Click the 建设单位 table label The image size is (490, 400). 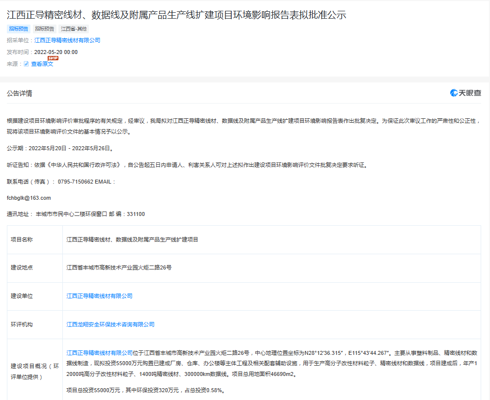(22, 296)
